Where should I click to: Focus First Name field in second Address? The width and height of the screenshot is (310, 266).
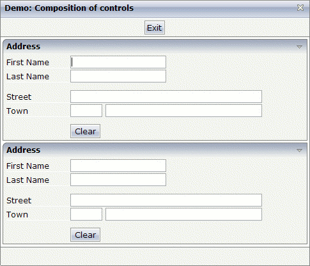pyautogui.click(x=118, y=166)
